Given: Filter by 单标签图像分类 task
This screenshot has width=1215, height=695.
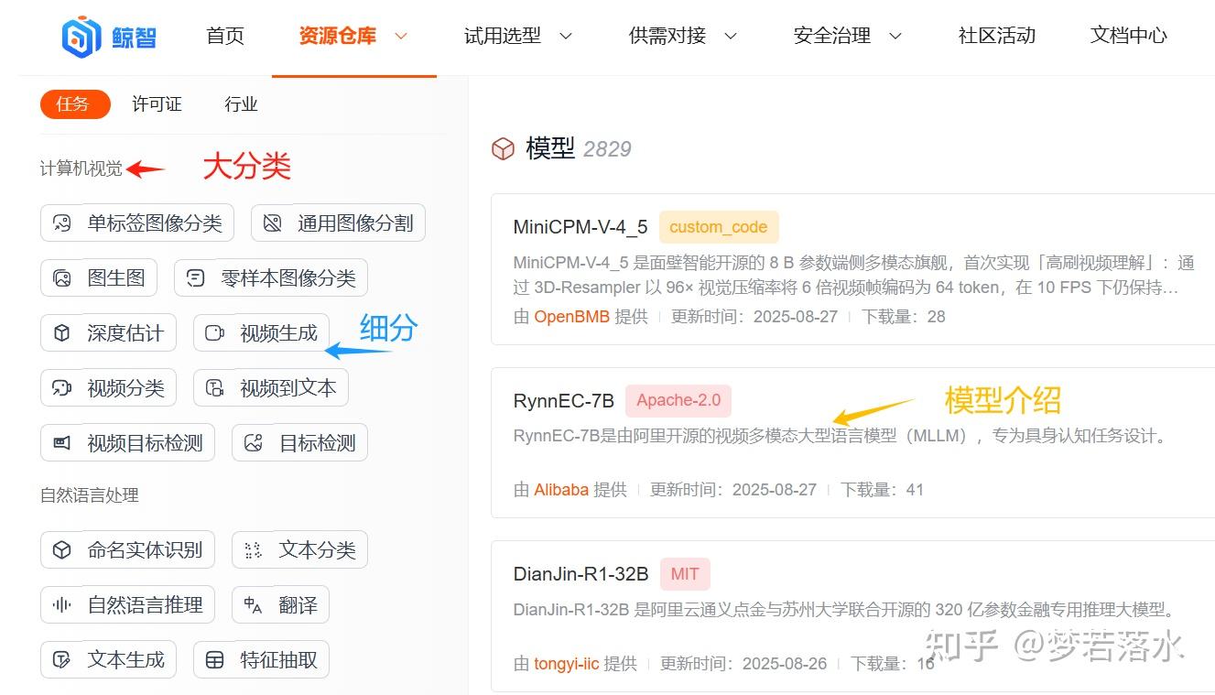Looking at the screenshot, I should click(x=137, y=223).
